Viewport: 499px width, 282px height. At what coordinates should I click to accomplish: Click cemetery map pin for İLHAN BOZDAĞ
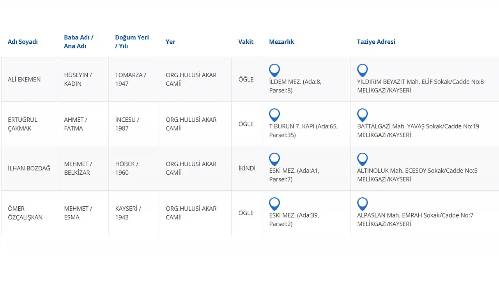point(274,159)
